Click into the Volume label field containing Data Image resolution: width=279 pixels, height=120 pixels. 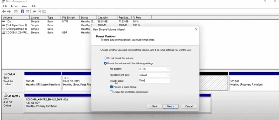point(154,81)
